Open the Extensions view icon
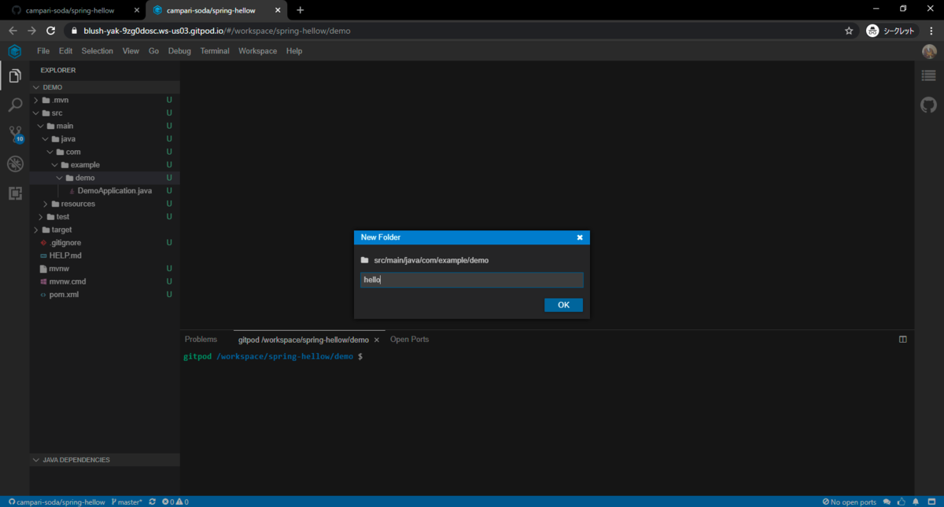 coord(14,193)
